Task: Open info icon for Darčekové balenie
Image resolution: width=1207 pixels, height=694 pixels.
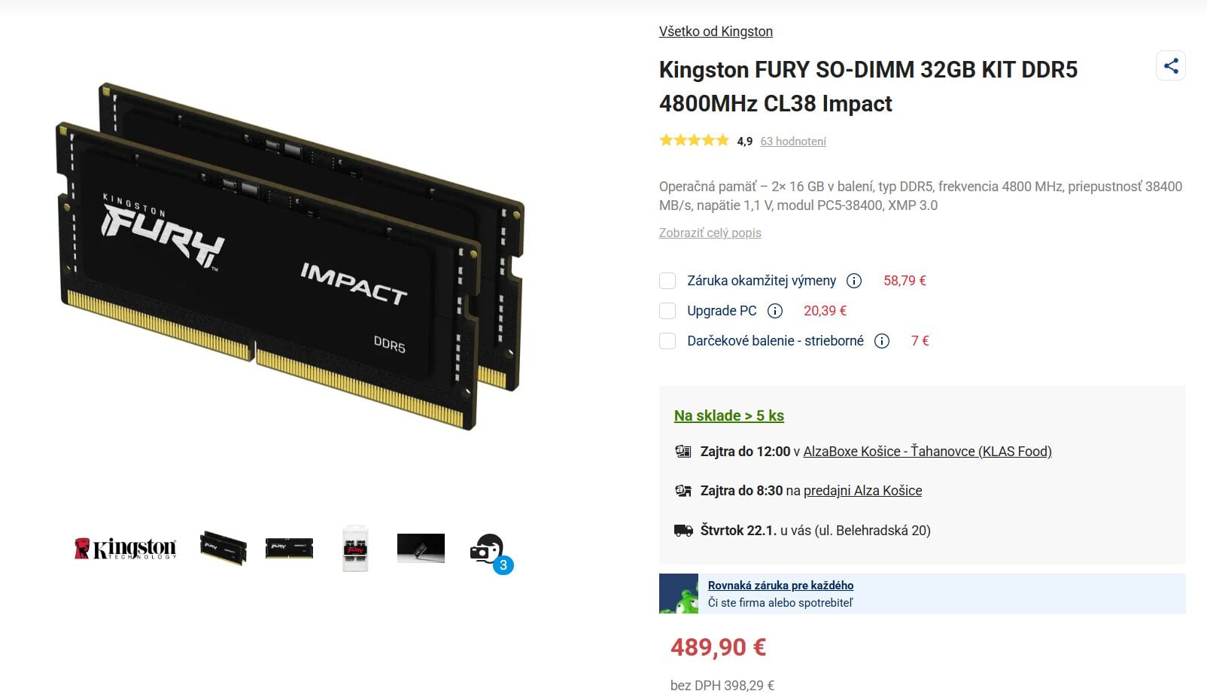Action: [x=882, y=341]
